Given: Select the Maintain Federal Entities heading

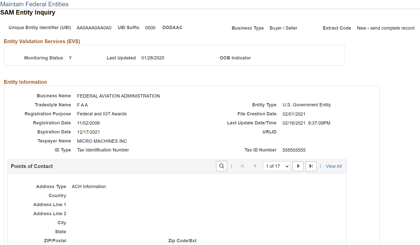Looking at the screenshot, I should [x=35, y=4].
